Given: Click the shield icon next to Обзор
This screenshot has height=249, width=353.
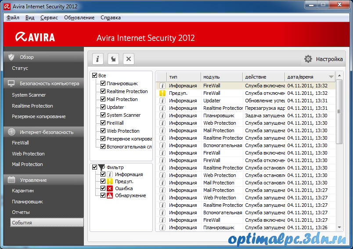Looking at the screenshot, I should click(x=11, y=57).
